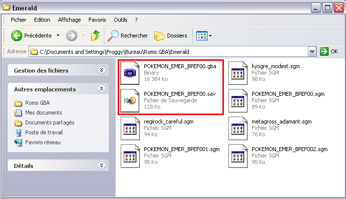Open the Documents partagés link
Viewport: 346px width, 199px height.
coord(49,122)
